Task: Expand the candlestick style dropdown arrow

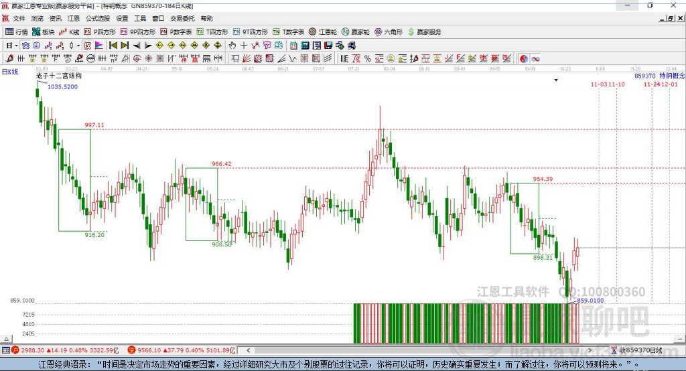Action: [x=78, y=45]
